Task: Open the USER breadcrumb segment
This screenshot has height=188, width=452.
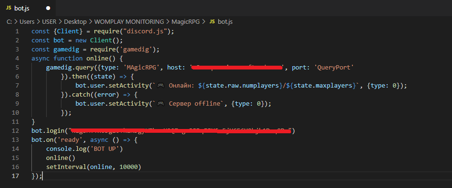Action: (49, 21)
